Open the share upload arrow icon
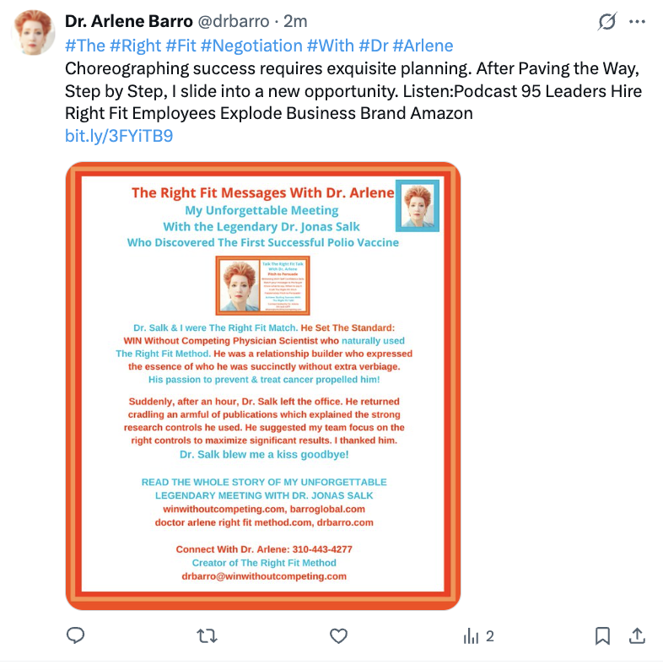Image resolution: width=663 pixels, height=670 pixels. [637, 635]
